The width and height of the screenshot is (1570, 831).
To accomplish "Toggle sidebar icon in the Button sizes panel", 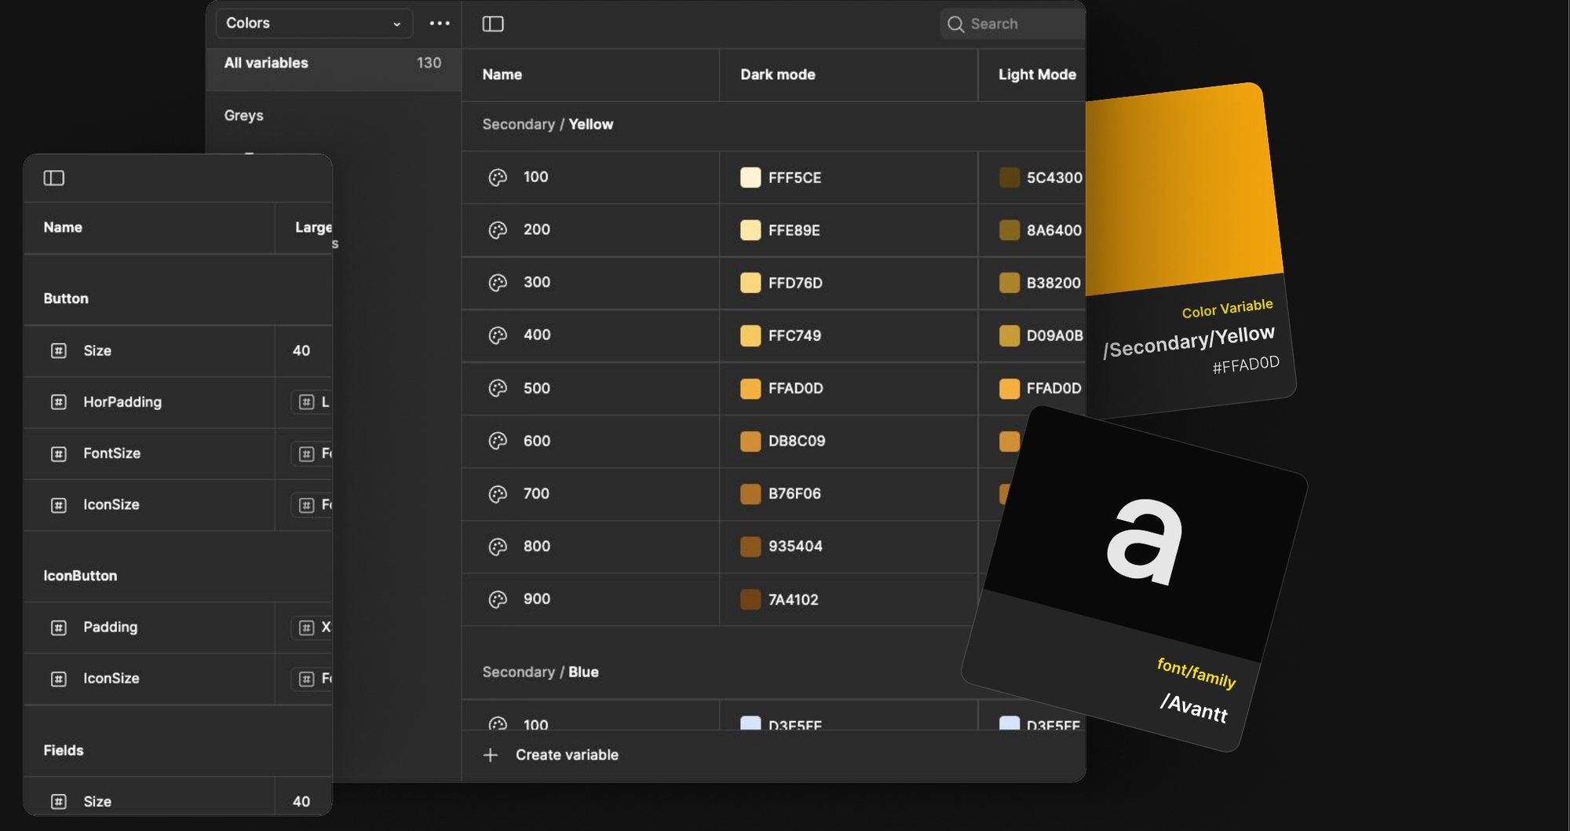I will click(x=54, y=178).
